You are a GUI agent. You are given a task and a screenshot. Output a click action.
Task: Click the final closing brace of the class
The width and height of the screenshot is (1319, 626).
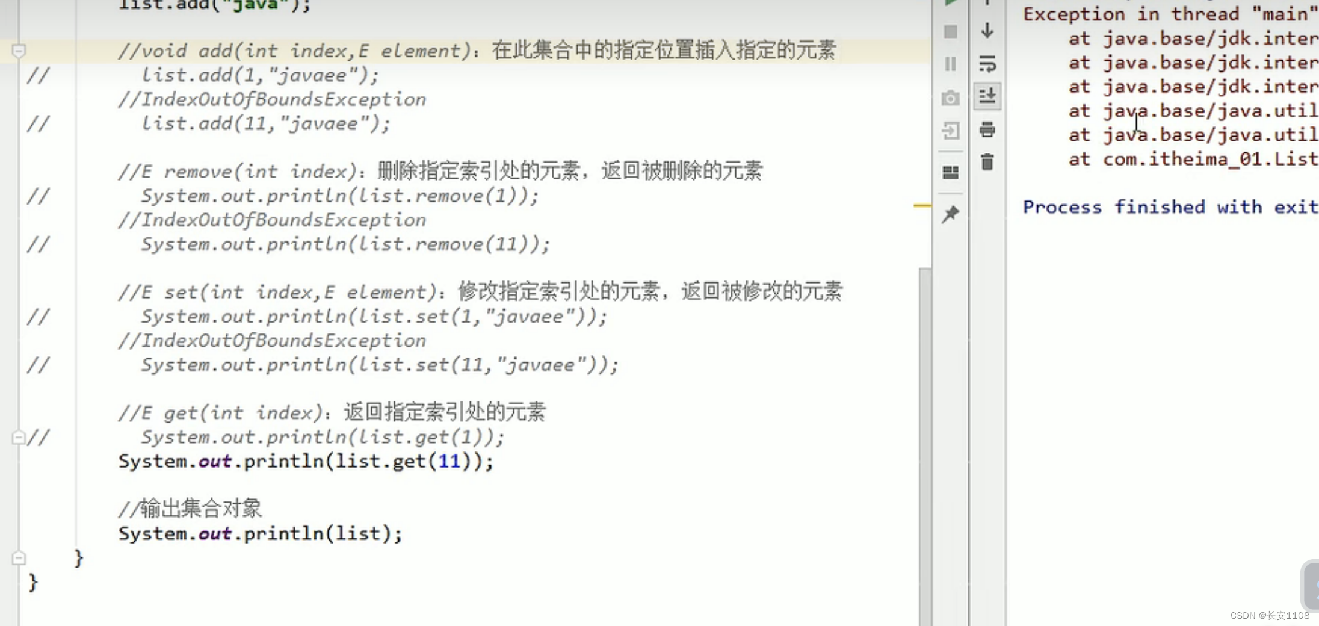tap(32, 583)
